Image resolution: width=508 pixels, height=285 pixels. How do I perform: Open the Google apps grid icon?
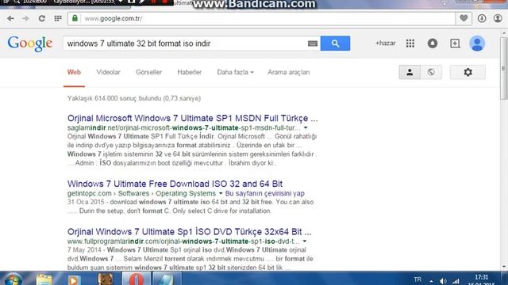point(410,44)
